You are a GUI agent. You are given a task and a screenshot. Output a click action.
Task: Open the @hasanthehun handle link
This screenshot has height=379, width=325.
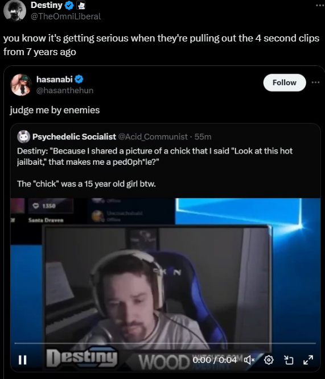(65, 90)
